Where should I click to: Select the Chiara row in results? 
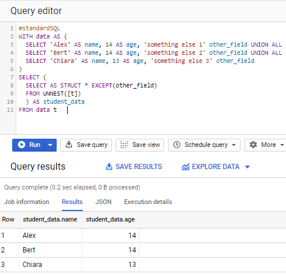point(143,265)
